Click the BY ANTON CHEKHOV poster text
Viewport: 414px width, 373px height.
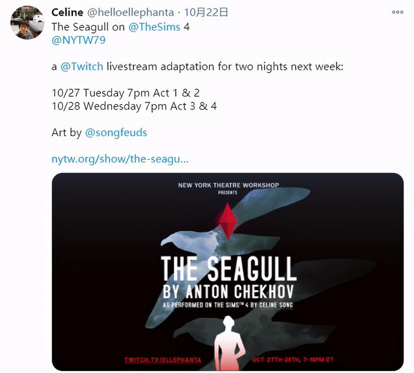tap(228, 291)
